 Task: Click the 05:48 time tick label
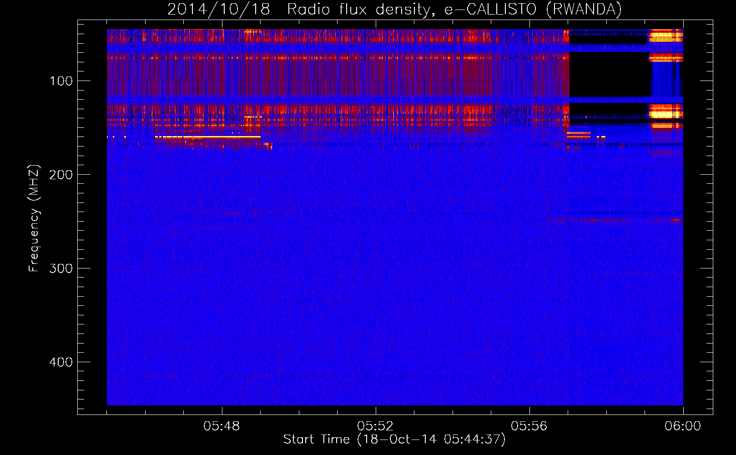tap(222, 426)
